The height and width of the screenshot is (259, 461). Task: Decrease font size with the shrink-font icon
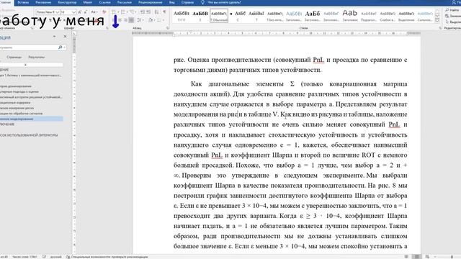pos(86,12)
